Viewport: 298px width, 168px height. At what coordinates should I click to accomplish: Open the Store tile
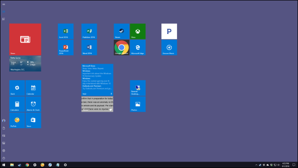[x=33, y=120]
